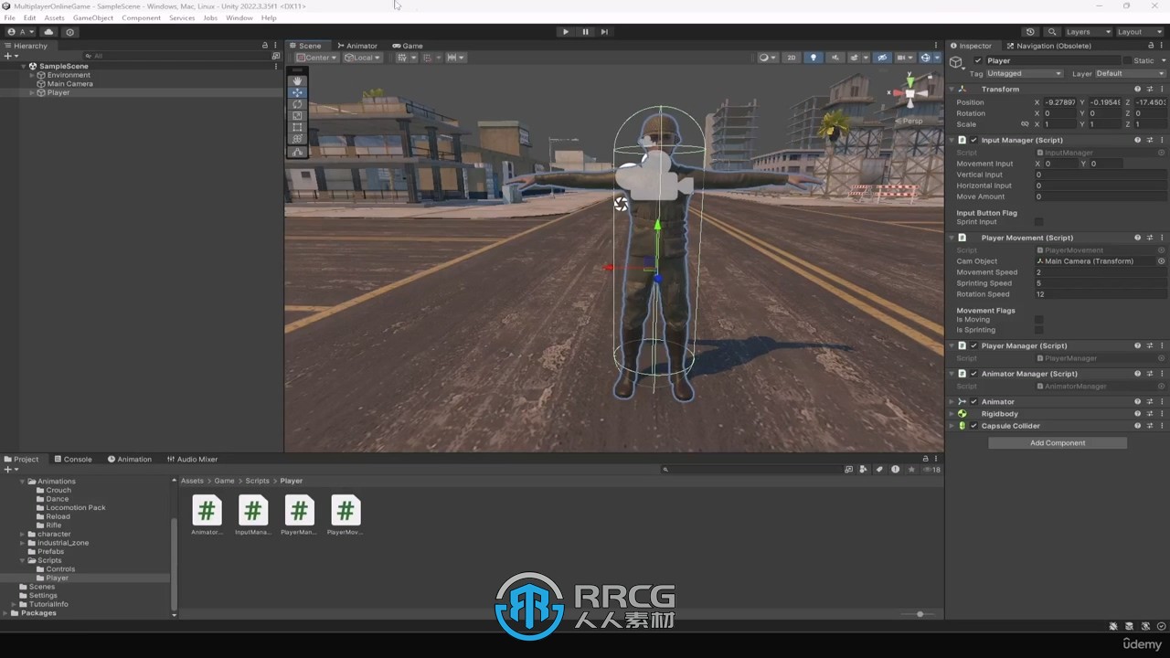Select the Rotate tool
This screenshot has height=658, width=1170.
coord(297,104)
